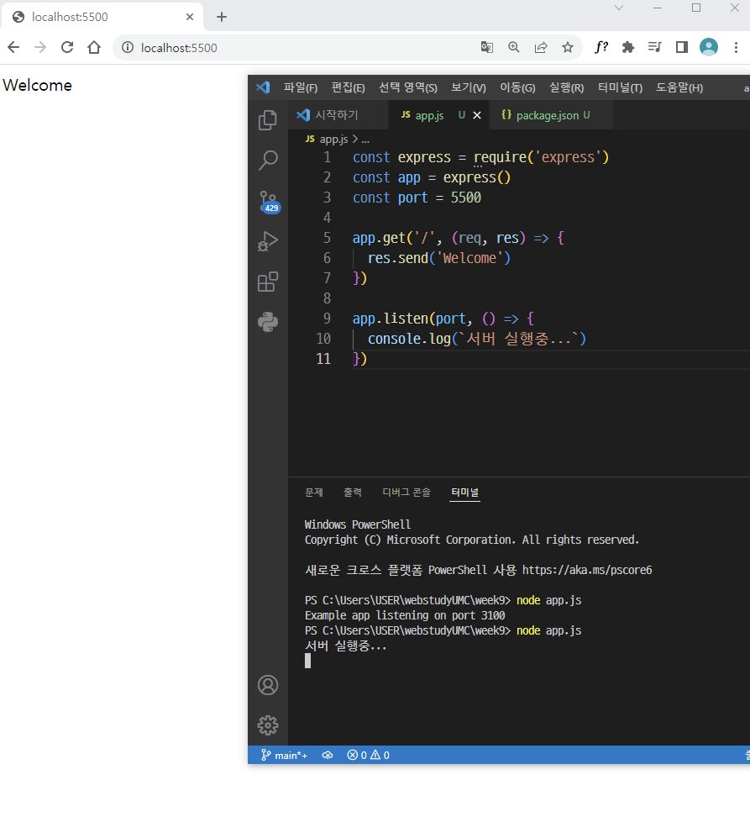Open the VS Code Explorer view

point(268,119)
